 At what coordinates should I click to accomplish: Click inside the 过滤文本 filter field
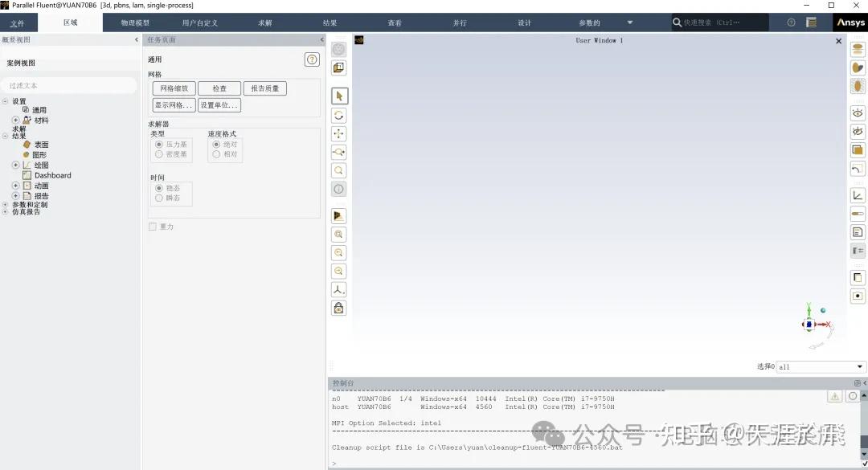[68, 85]
